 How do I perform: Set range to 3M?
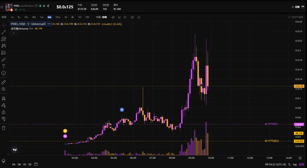coord(19,164)
